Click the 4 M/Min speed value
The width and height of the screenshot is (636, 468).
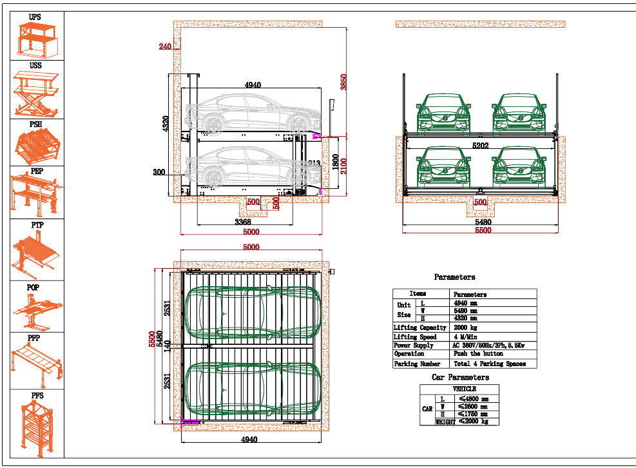click(465, 337)
